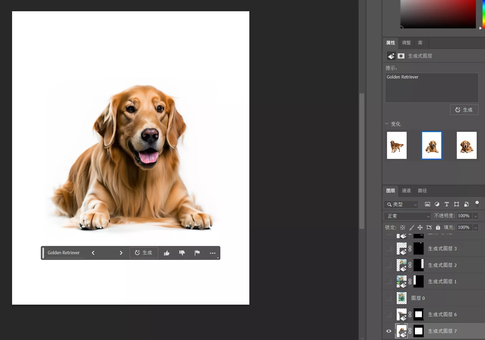
Task: Click the thumbs up icon in taskbar
Action: pyautogui.click(x=167, y=253)
